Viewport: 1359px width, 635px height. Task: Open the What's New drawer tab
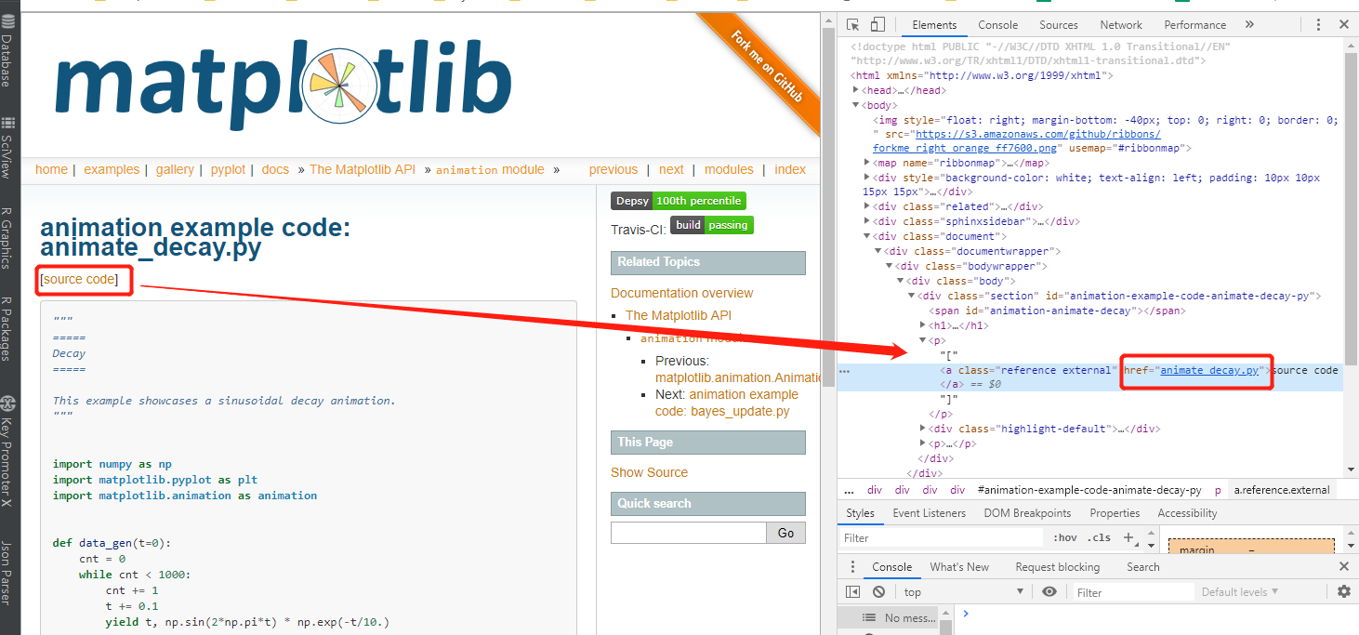pyautogui.click(x=959, y=566)
